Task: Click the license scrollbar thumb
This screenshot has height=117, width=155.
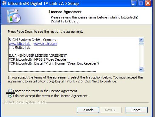Action: [x=141, y=44]
